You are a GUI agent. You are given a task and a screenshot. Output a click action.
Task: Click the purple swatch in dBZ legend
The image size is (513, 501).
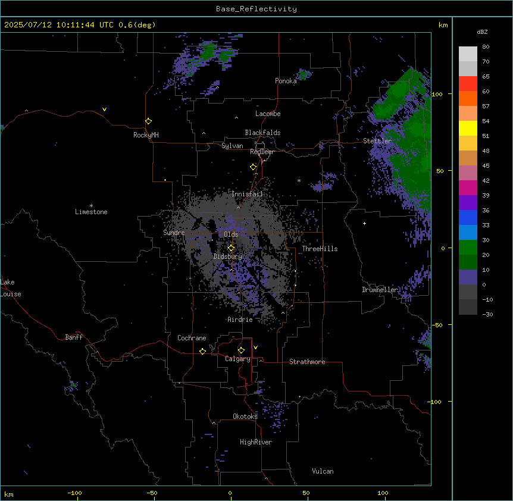pos(468,203)
